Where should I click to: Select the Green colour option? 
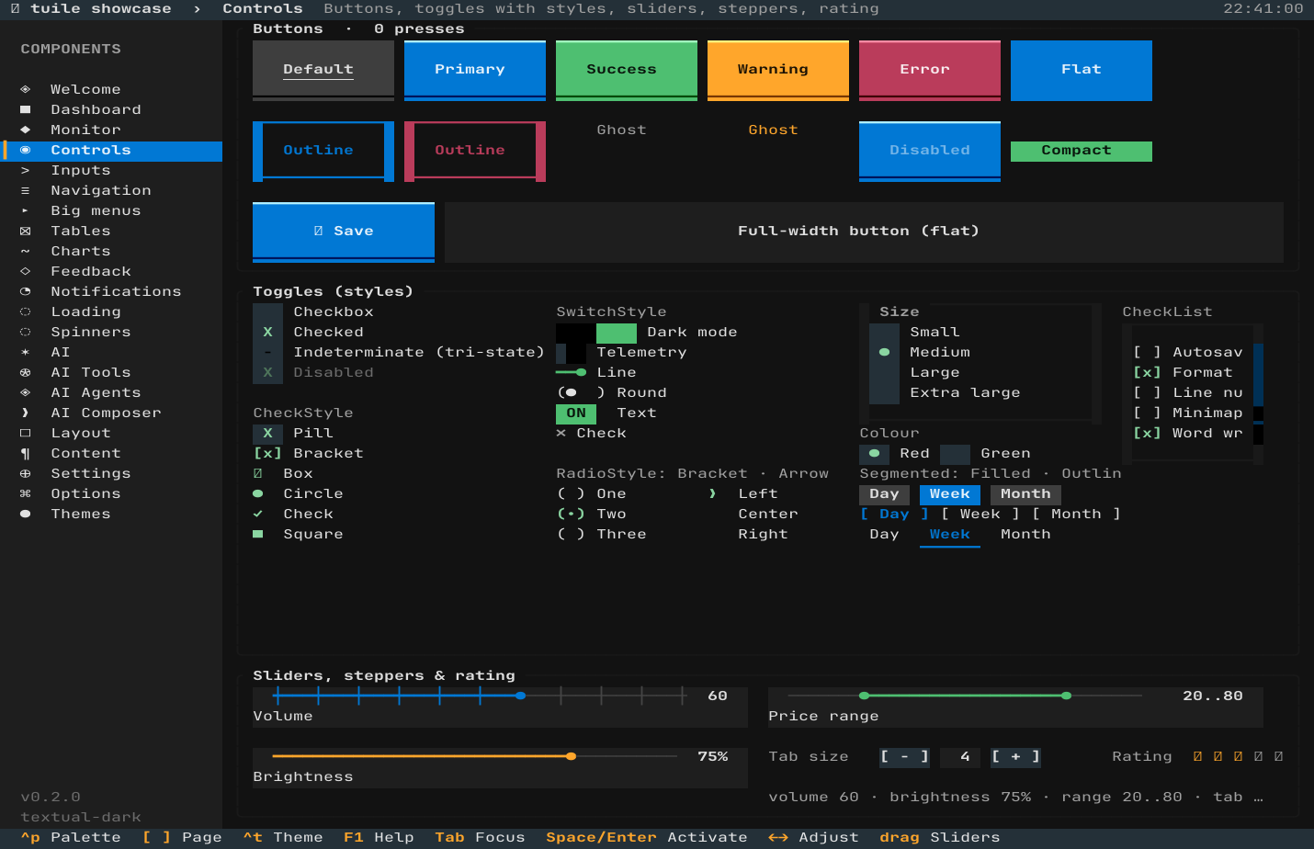pyautogui.click(x=985, y=453)
